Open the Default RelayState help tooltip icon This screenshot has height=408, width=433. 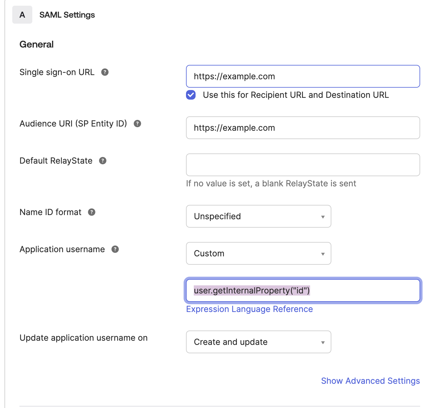[103, 161]
